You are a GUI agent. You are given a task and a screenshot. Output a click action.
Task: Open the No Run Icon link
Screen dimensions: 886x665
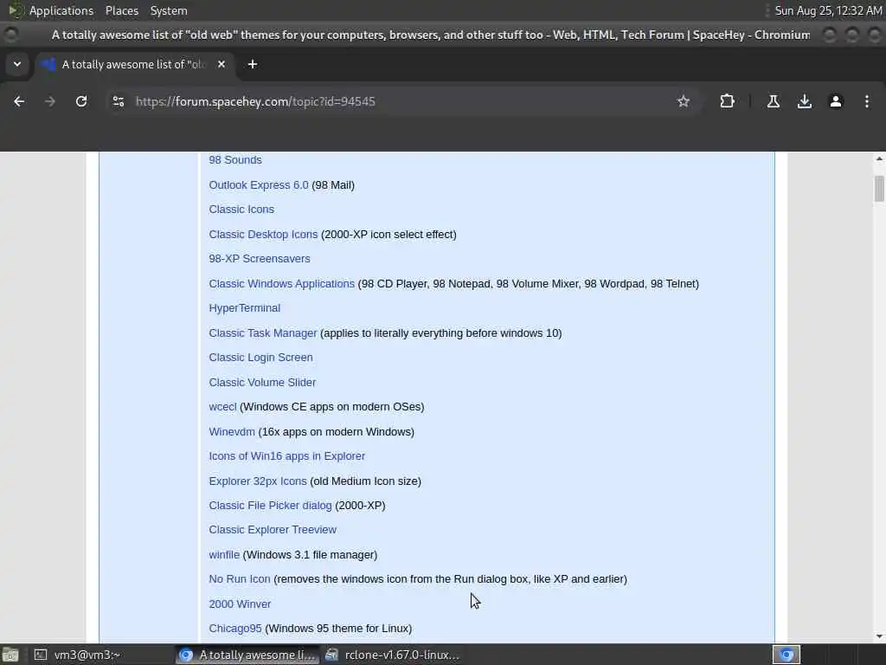(240, 579)
